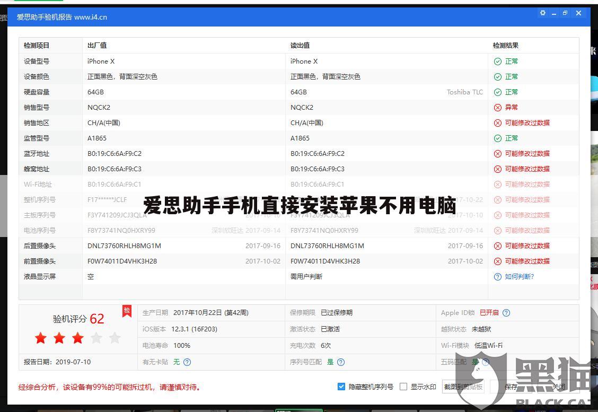The image size is (598, 412).
Task: Click 已激活 activation status
Action: point(330,329)
